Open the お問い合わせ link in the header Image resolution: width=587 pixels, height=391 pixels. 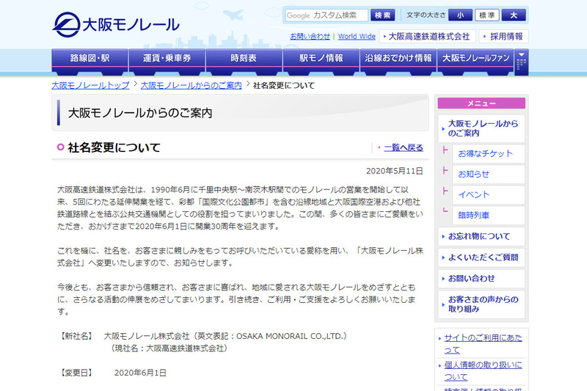coord(310,36)
